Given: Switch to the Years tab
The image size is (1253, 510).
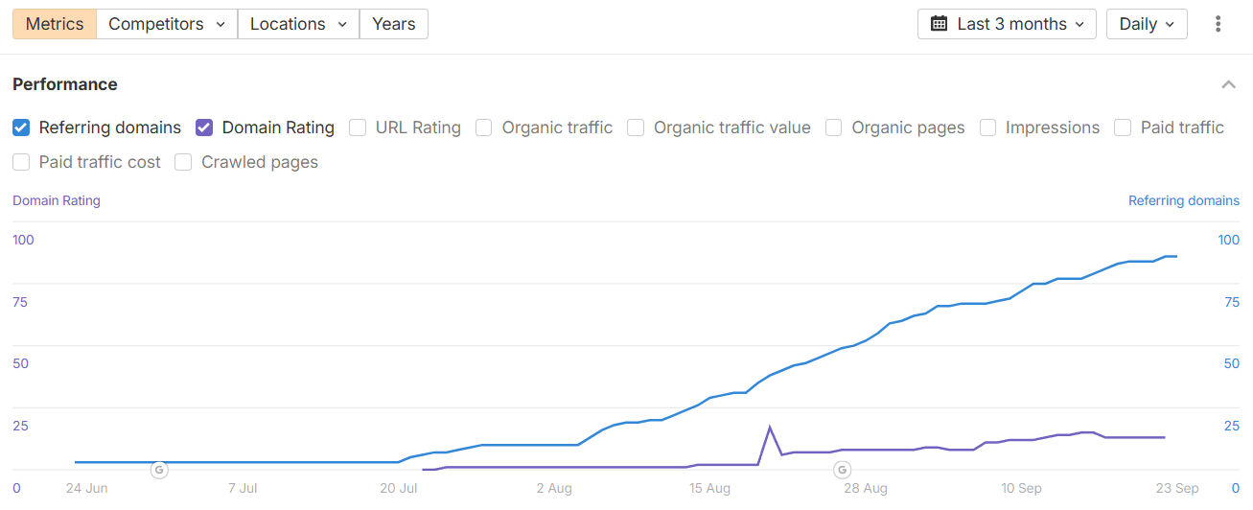Looking at the screenshot, I should [393, 24].
